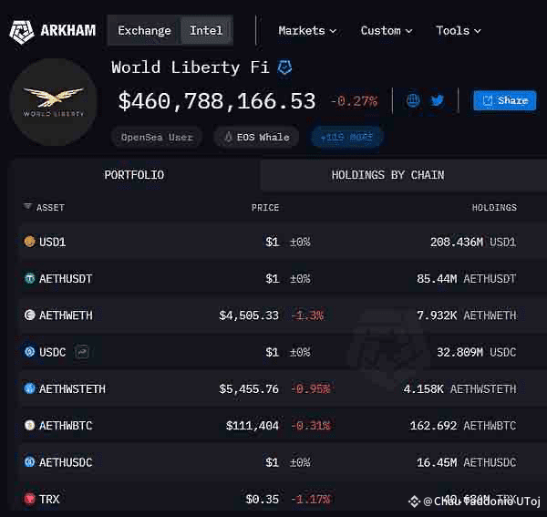Click the Arkham logo icon
The image size is (547, 517).
tap(22, 31)
